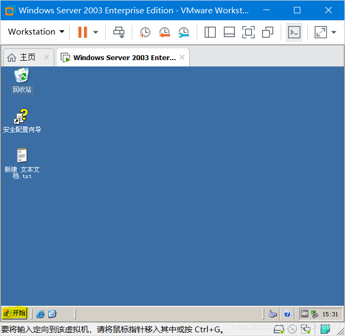Viewport: 345px width, 336px height.
Task: Minimize the VMware Workstation window
Action: (x=266, y=10)
